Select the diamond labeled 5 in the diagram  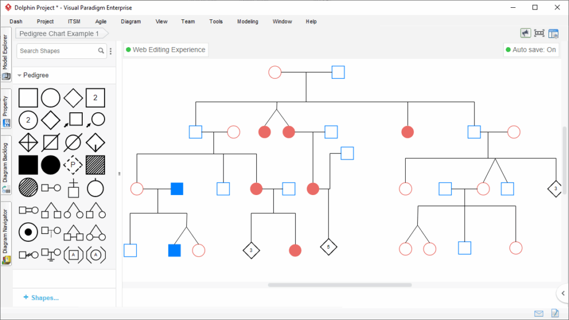(328, 247)
